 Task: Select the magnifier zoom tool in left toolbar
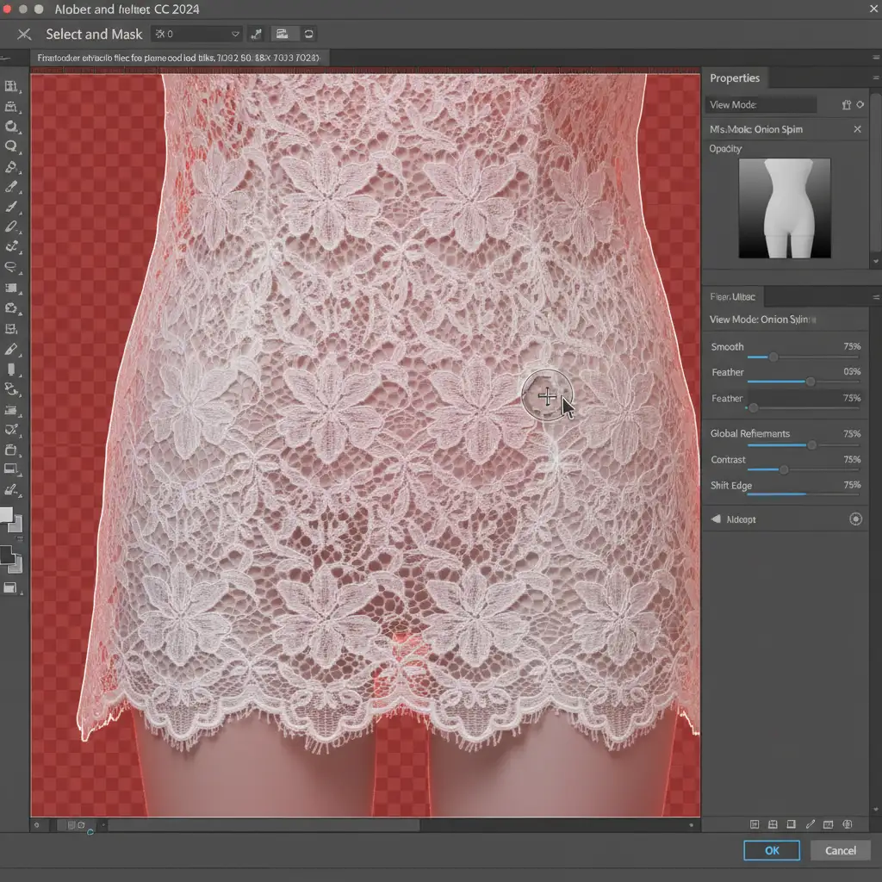point(11,147)
